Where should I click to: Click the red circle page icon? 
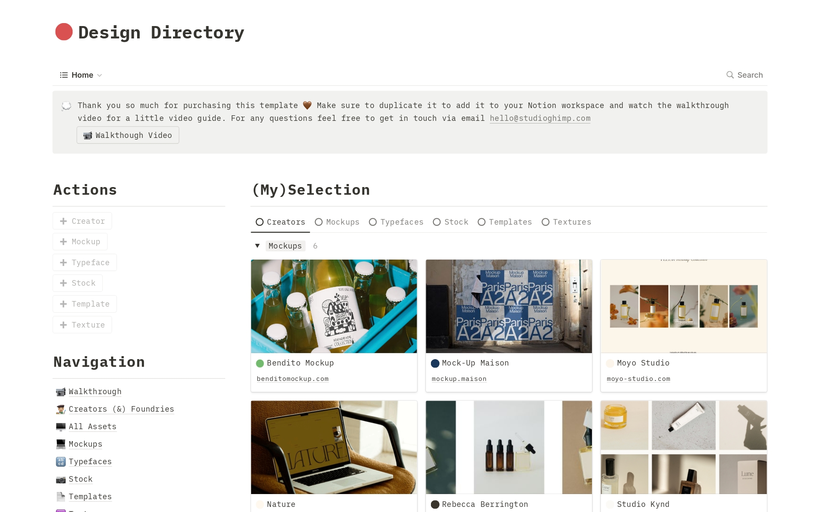coord(64,32)
